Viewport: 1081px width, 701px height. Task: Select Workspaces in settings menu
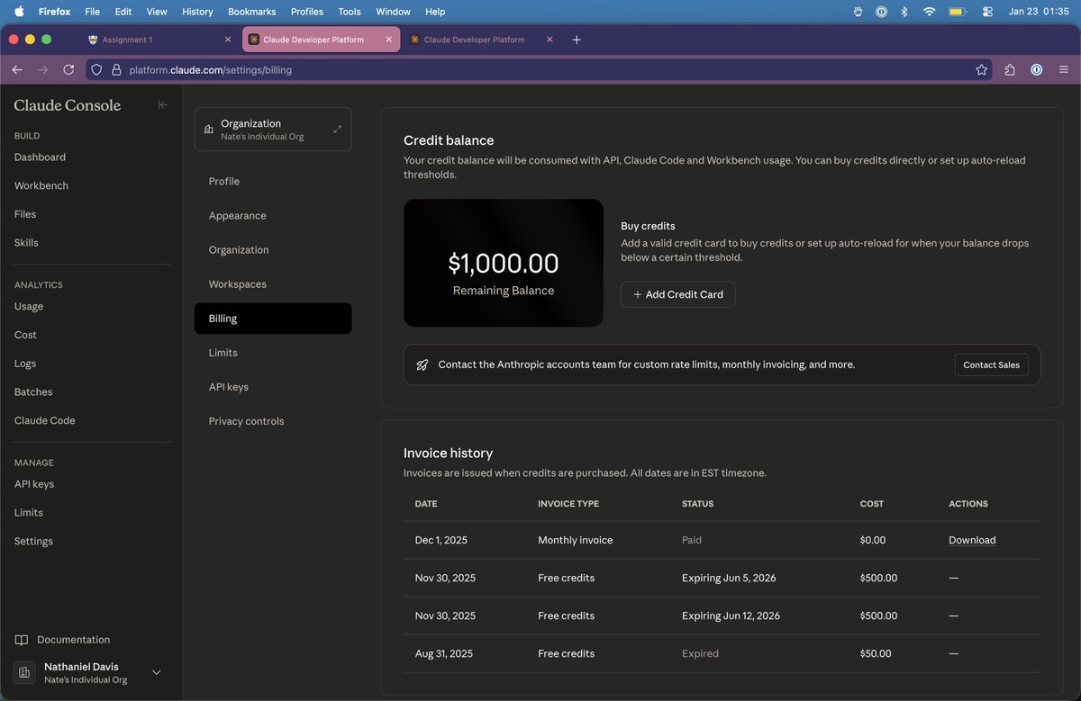pos(273,284)
